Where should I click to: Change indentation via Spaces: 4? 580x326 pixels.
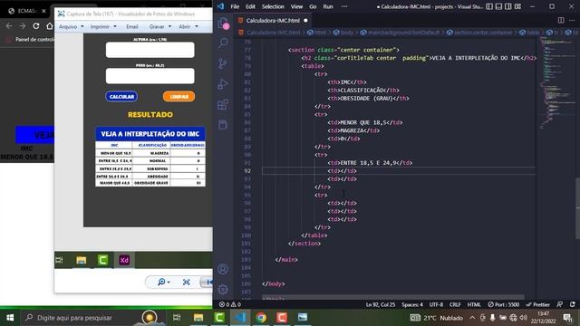coord(412,304)
